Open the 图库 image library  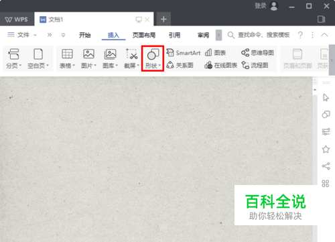point(110,58)
